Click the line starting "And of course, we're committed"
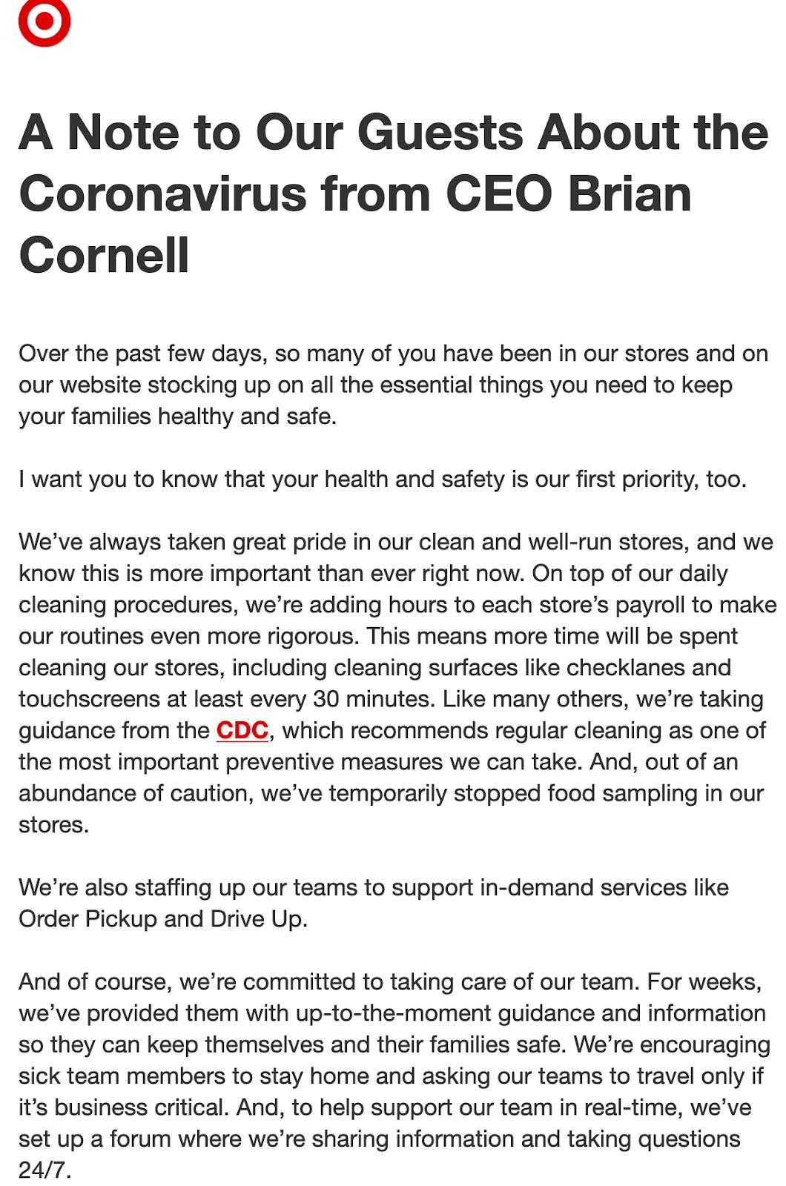786x1186 pixels. (390, 982)
